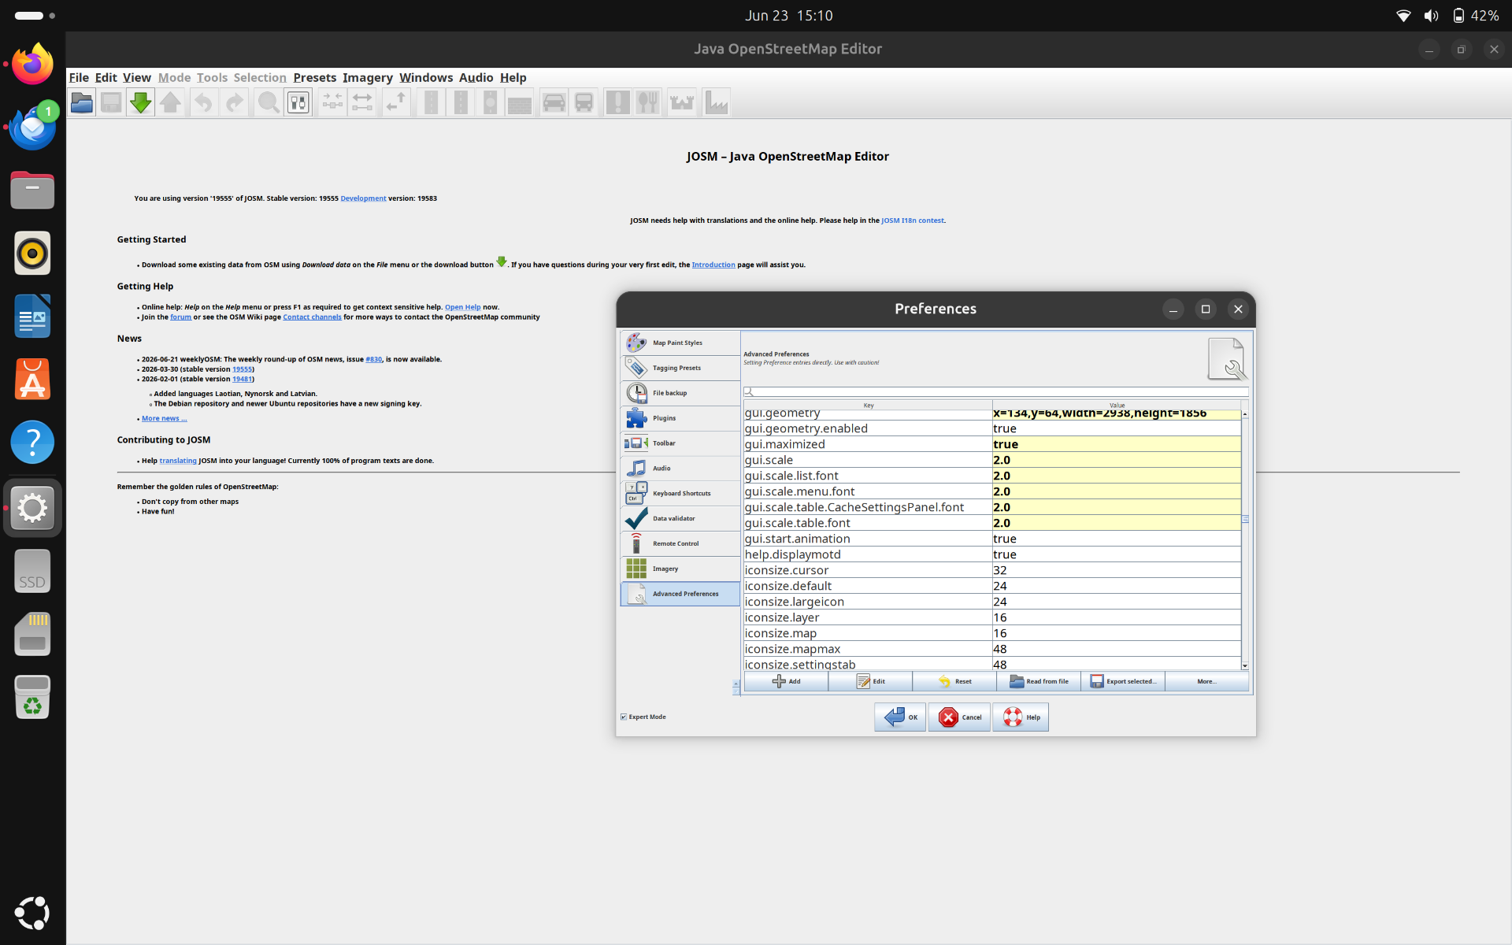Click the Key column header

(868, 406)
